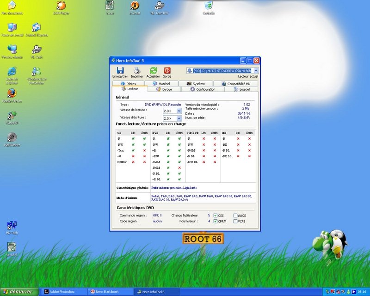Click the "-RW DL" row in HD DVD column
The height and width of the screenshot is (296, 370).
tap(202, 162)
